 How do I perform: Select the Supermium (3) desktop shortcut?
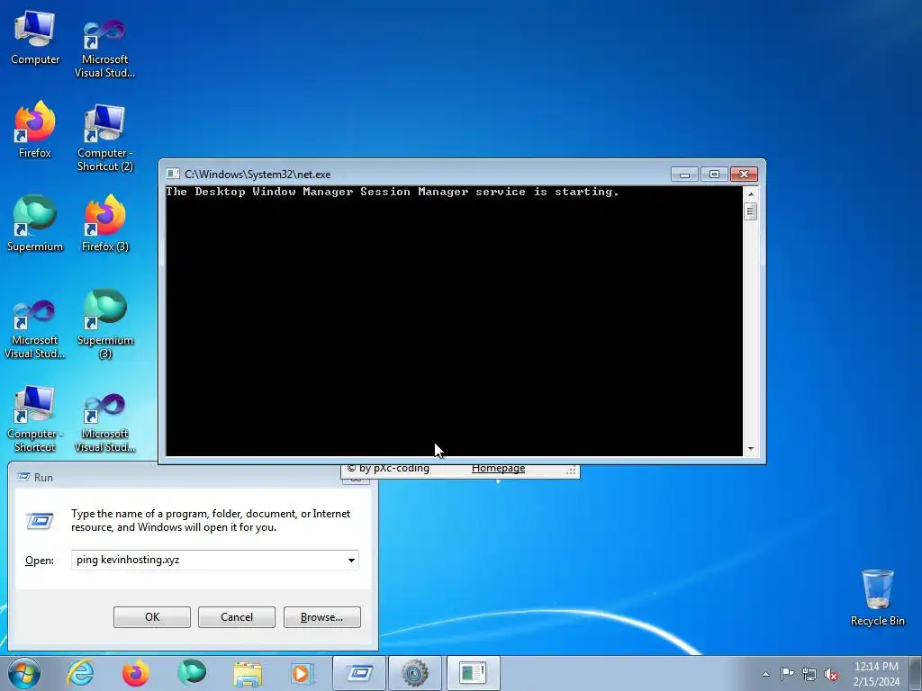tap(105, 323)
